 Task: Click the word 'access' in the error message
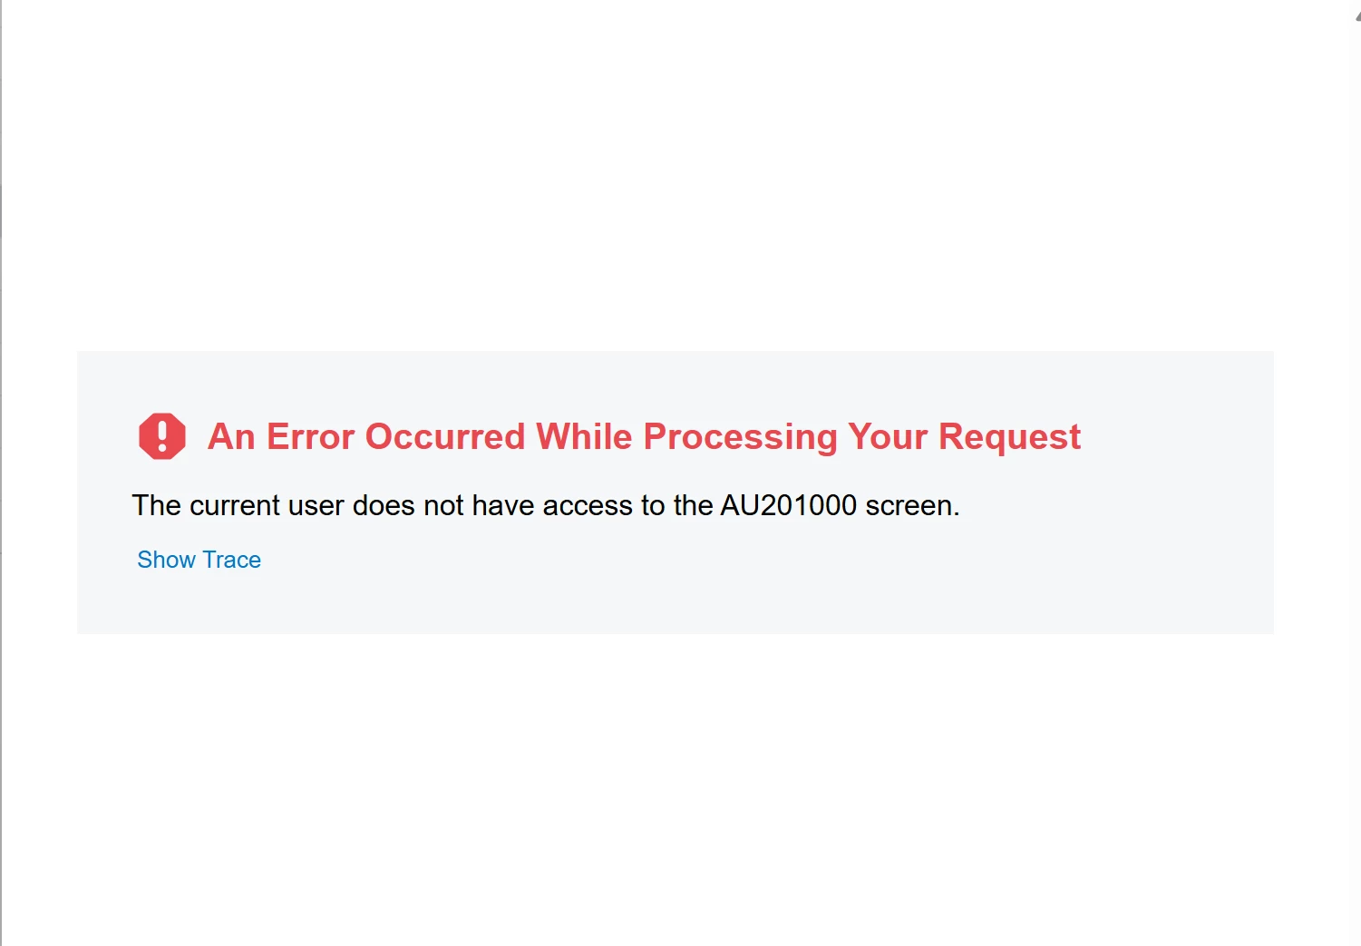click(588, 505)
